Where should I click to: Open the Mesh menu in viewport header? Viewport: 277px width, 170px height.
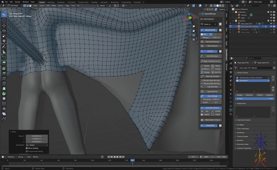pyautogui.click(x=54, y=5)
